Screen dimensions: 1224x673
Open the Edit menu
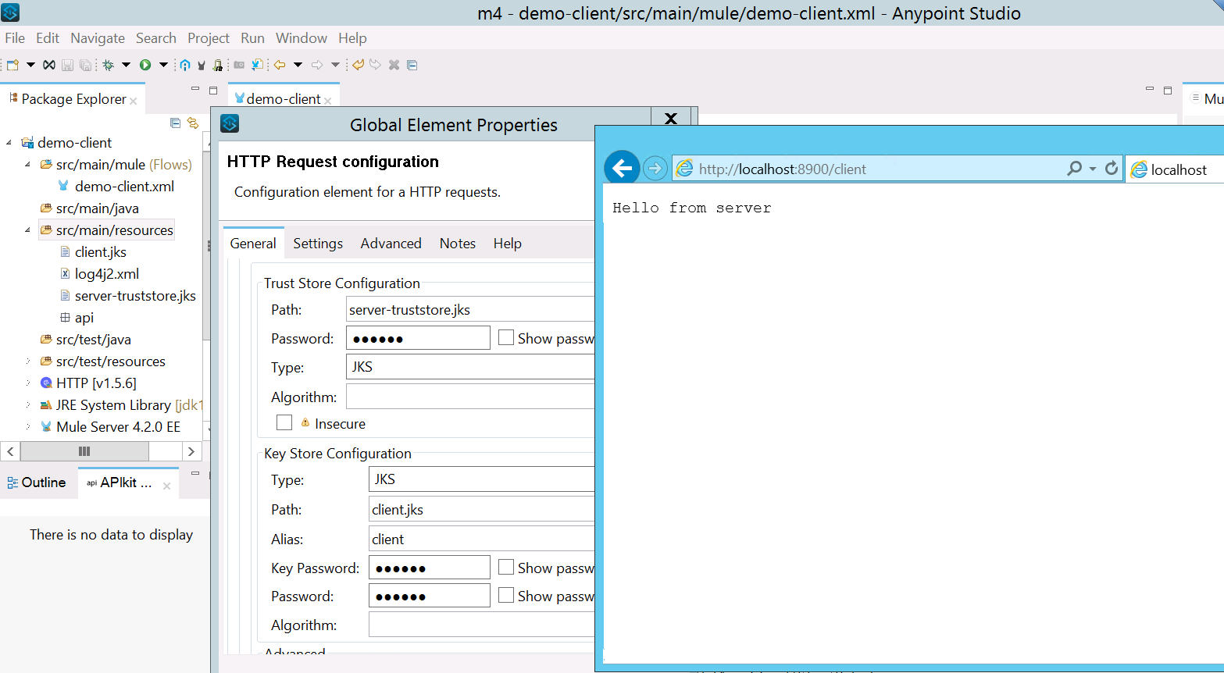[x=48, y=38]
